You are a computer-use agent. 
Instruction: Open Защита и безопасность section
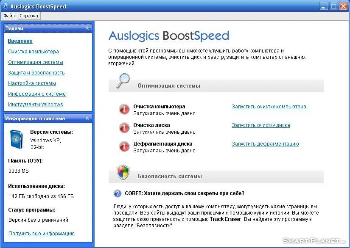(x=36, y=73)
